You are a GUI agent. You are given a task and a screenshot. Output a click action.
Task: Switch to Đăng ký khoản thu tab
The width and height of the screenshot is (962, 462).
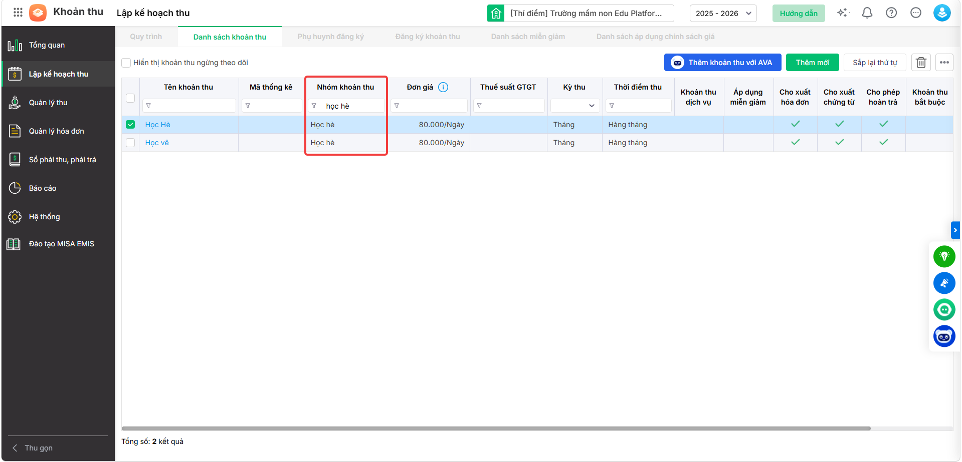[x=428, y=37]
